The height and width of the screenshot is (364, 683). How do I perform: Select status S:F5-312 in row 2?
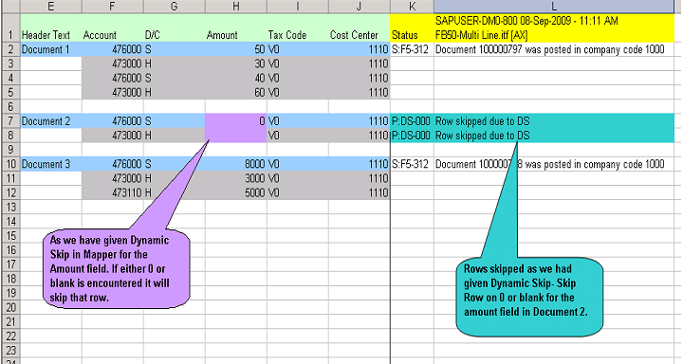pos(412,49)
